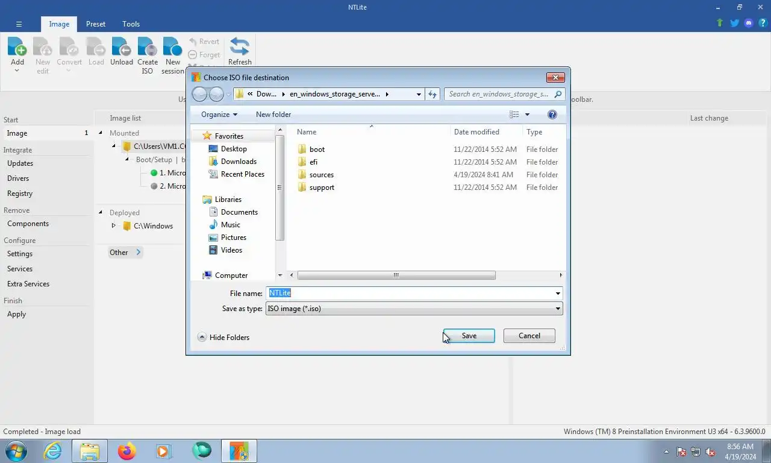Screen dimensions: 771x463
Task: Click the New folder button
Action: coord(273,115)
